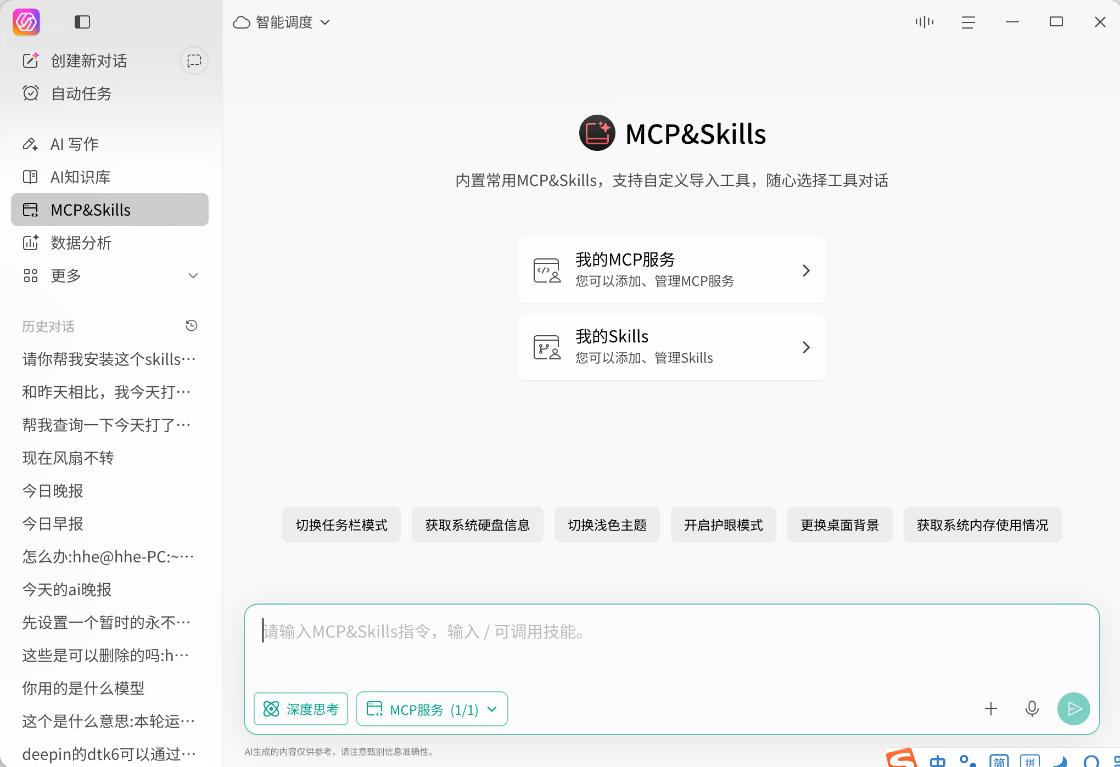Image resolution: width=1120 pixels, height=767 pixels.
Task: Open AI知识库 in sidebar
Action: click(110, 177)
